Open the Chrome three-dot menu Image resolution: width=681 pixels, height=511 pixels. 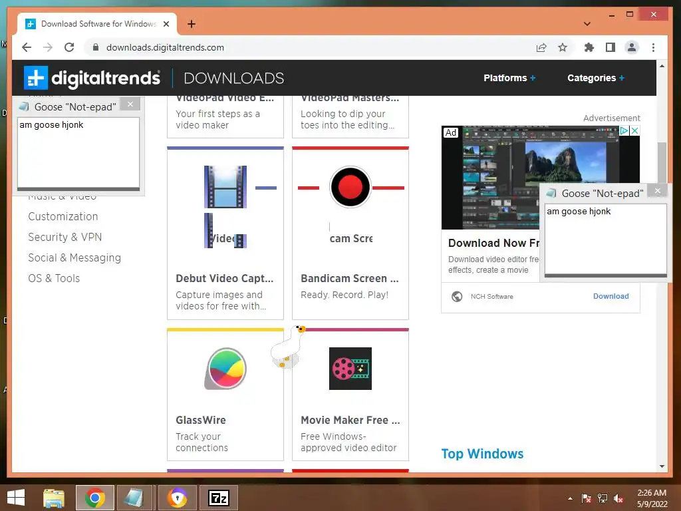tap(653, 47)
